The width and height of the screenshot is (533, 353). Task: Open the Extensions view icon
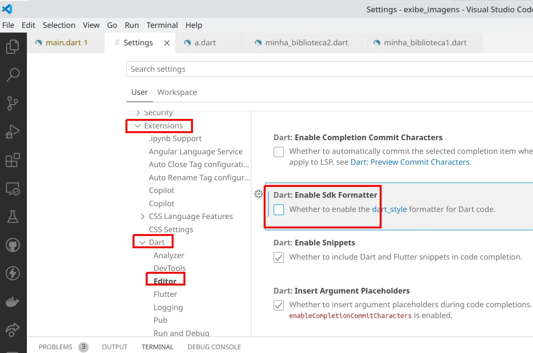(13, 160)
